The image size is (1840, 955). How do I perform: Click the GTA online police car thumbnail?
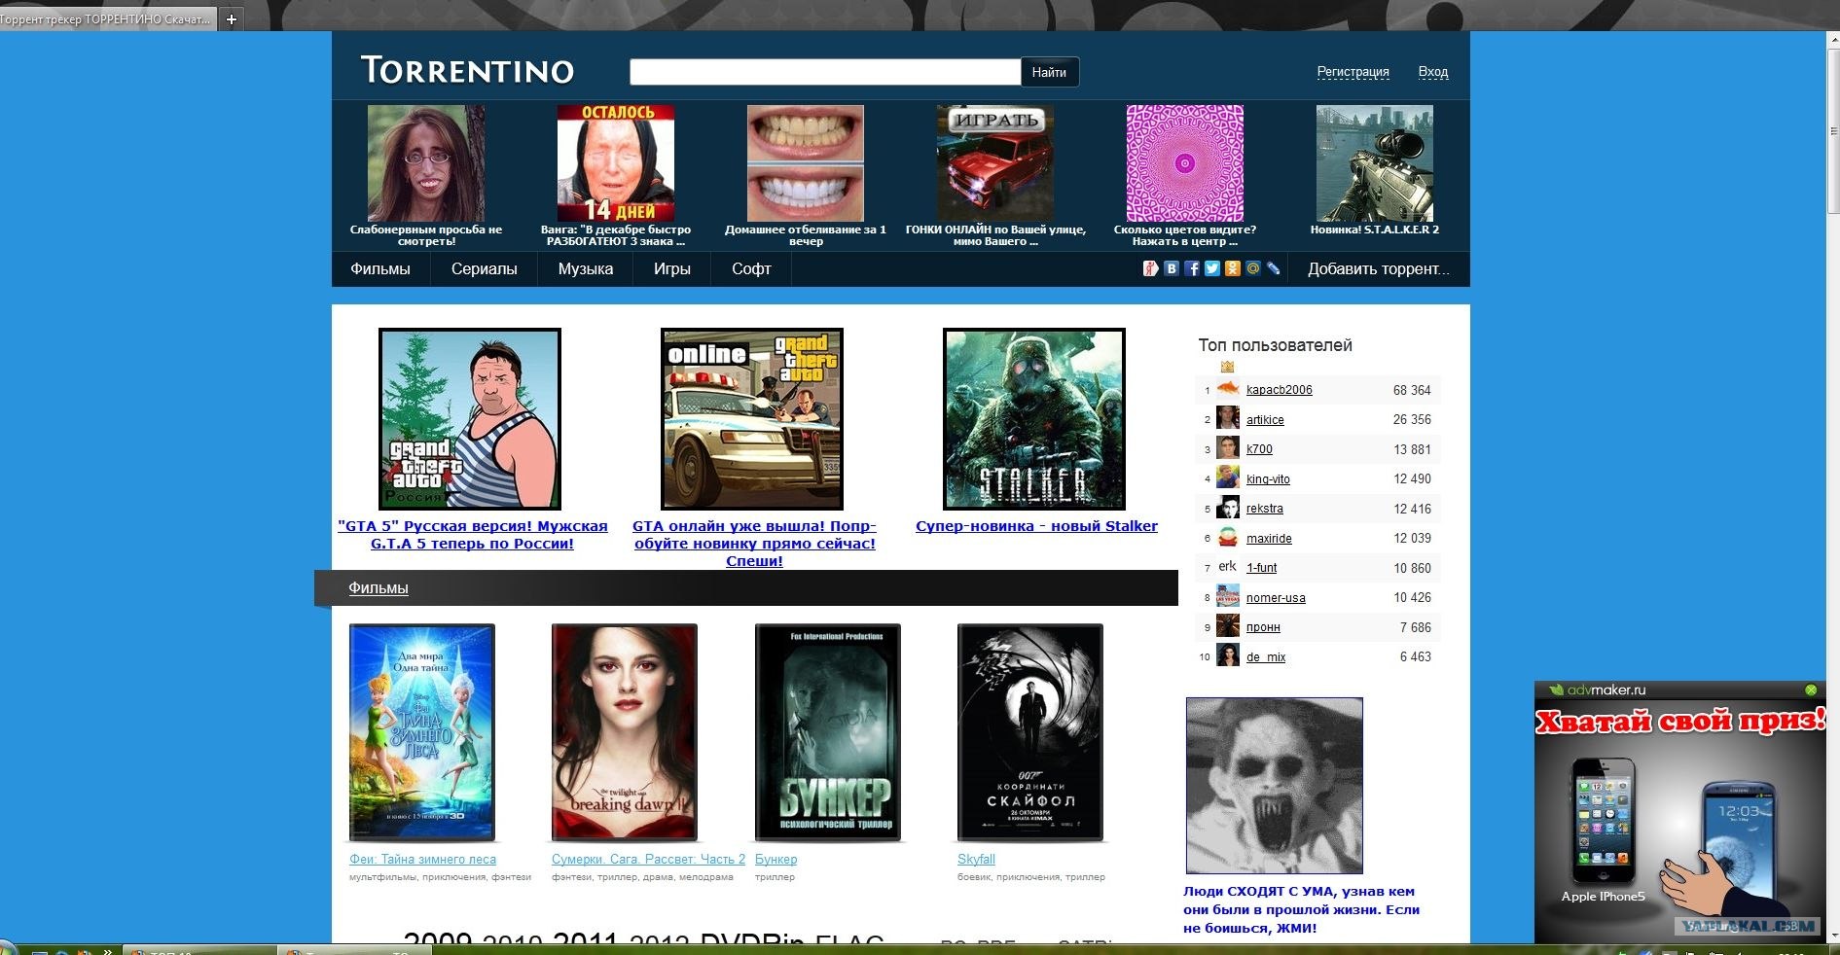tap(752, 419)
